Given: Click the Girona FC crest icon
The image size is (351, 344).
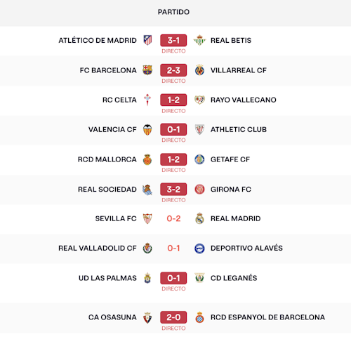Looking at the screenshot, I should point(199,189).
